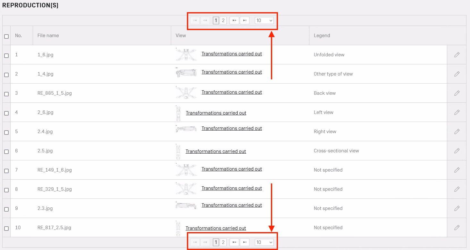Sort by the File name column header

[48, 36]
